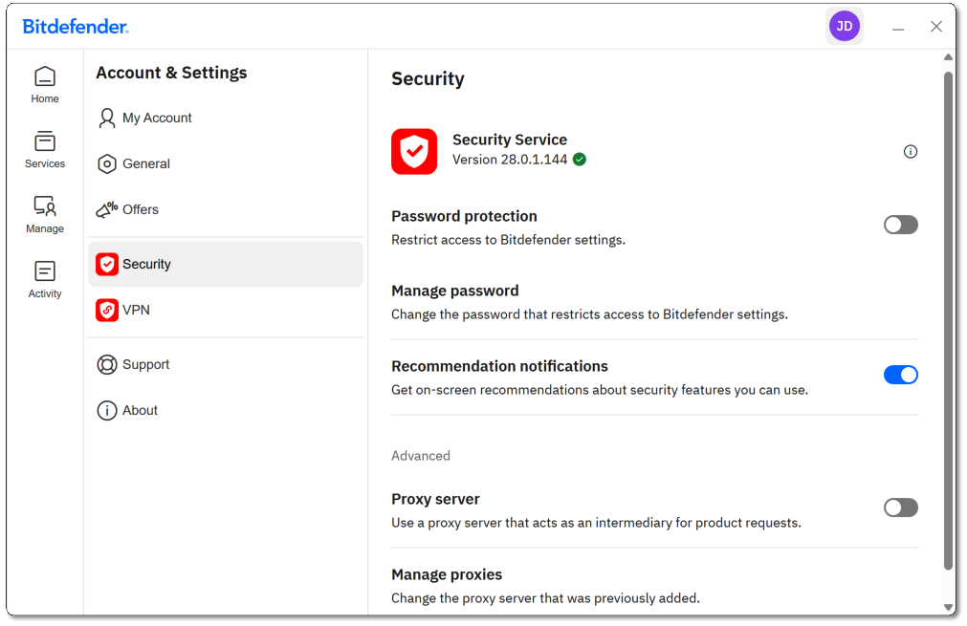Screen dimensions: 967x626
Task: Switch to the About section
Action: (x=139, y=410)
